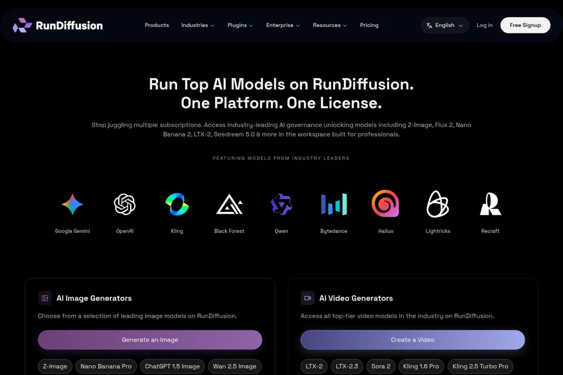Click the Black Forest triangle logo
Viewport: 563px width, 375px height.
pyautogui.click(x=229, y=204)
